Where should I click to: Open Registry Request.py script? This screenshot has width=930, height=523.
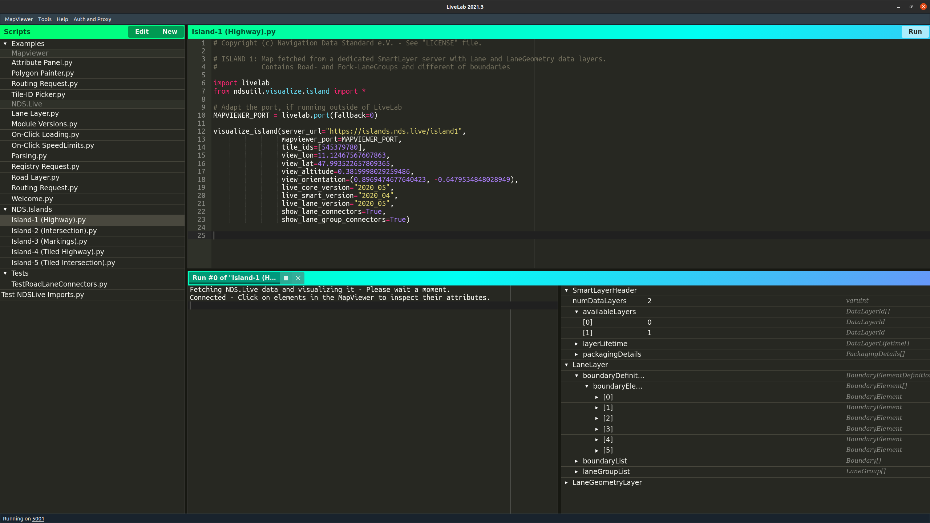(92, 166)
